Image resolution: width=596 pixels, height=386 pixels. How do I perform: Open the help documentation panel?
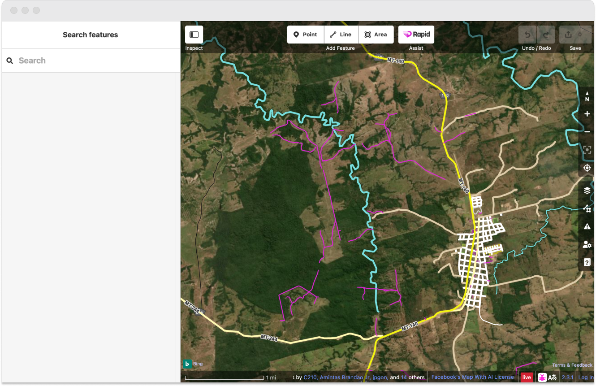pyautogui.click(x=587, y=262)
